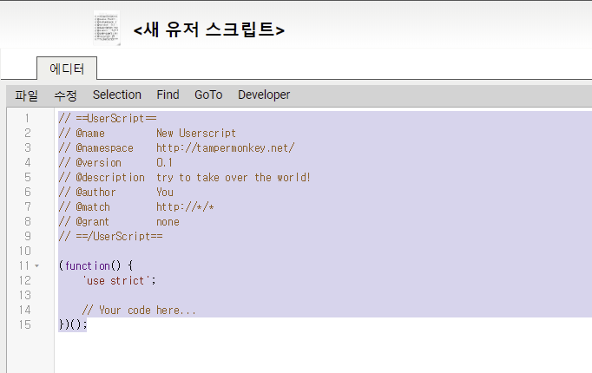The width and height of the screenshot is (592, 373).
Task: Open the Find menu
Action: tap(168, 95)
